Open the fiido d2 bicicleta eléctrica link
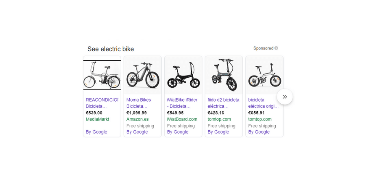This screenshot has height=183, width=366. (x=223, y=103)
